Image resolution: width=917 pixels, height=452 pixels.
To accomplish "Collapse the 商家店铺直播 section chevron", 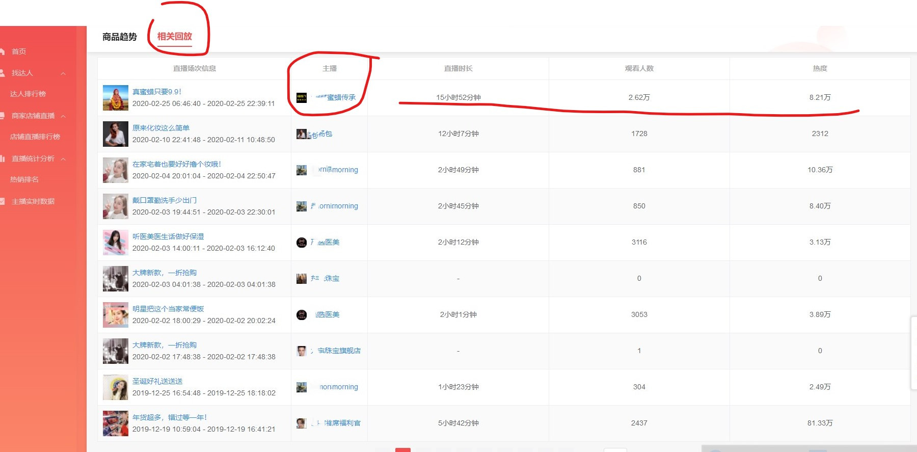I will tap(63, 116).
